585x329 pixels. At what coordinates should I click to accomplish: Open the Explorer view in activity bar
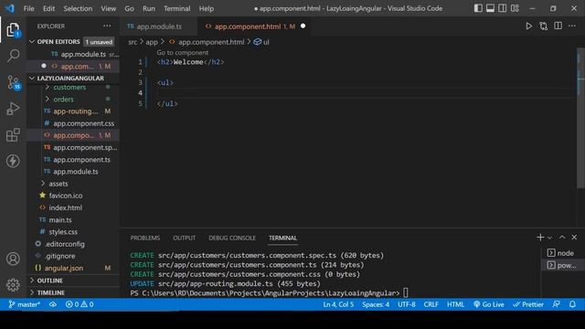pyautogui.click(x=13, y=29)
